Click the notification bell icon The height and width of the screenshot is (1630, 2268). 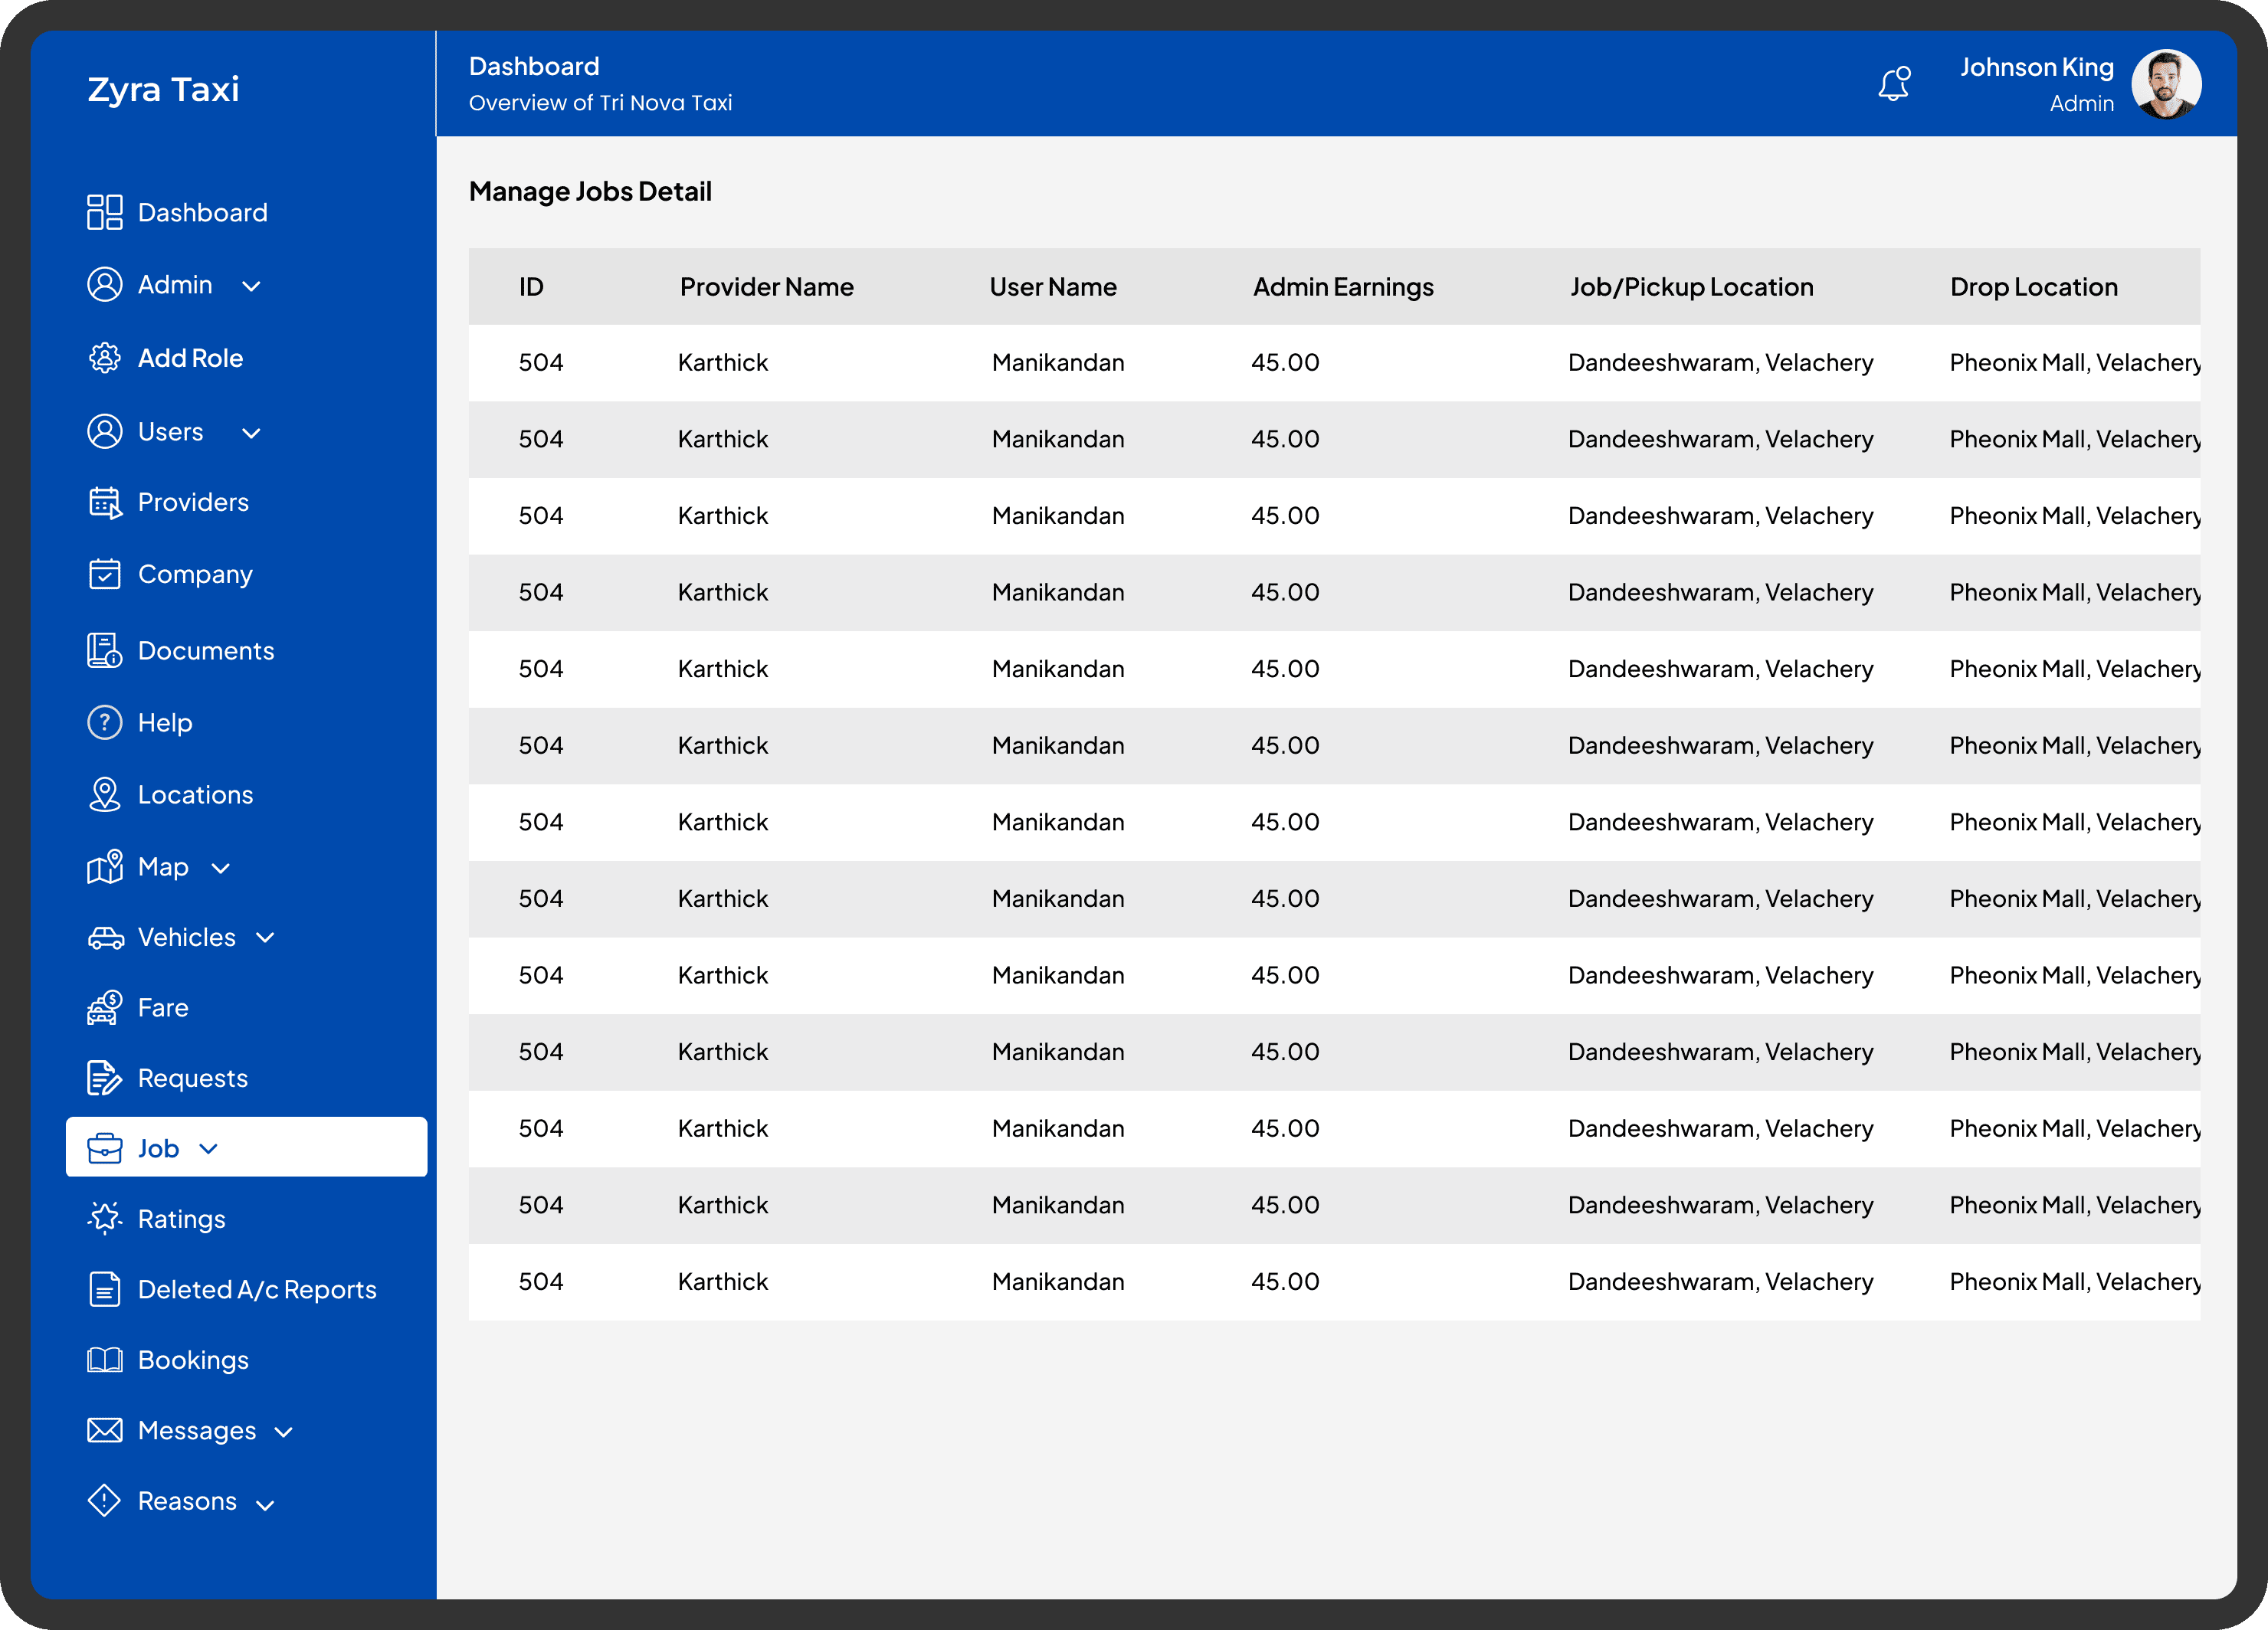[1893, 85]
